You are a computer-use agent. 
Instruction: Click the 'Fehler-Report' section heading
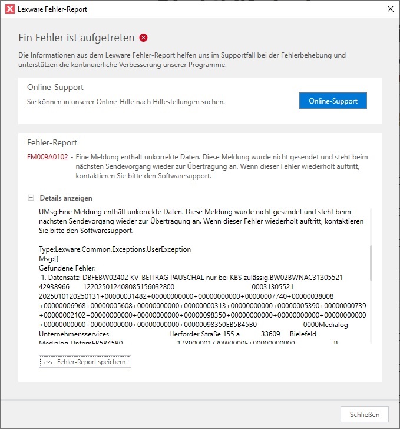coord(52,142)
